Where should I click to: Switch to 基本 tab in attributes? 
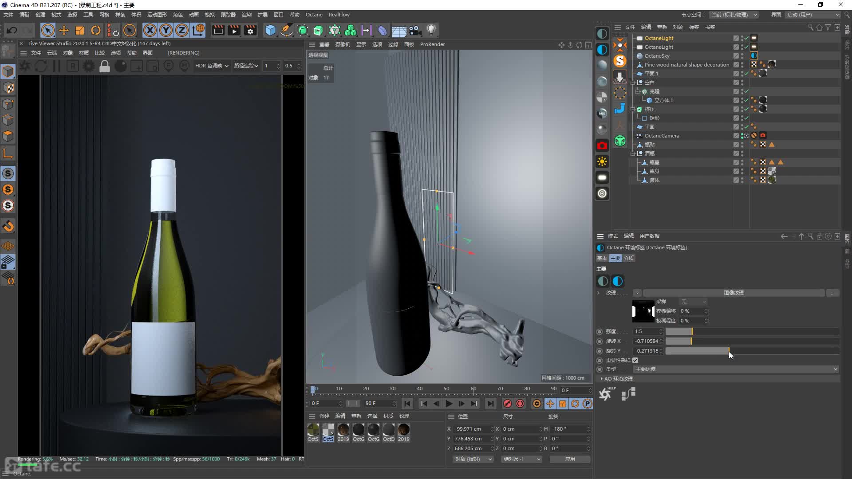602,258
